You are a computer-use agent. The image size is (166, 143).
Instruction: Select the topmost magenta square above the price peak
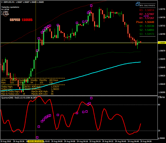point(91,6)
